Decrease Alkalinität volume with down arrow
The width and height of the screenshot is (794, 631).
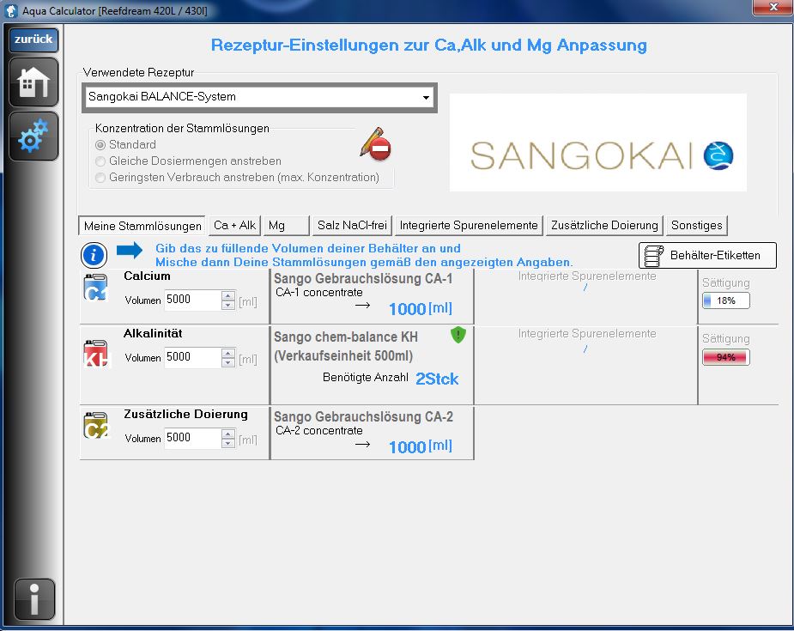[x=228, y=362]
